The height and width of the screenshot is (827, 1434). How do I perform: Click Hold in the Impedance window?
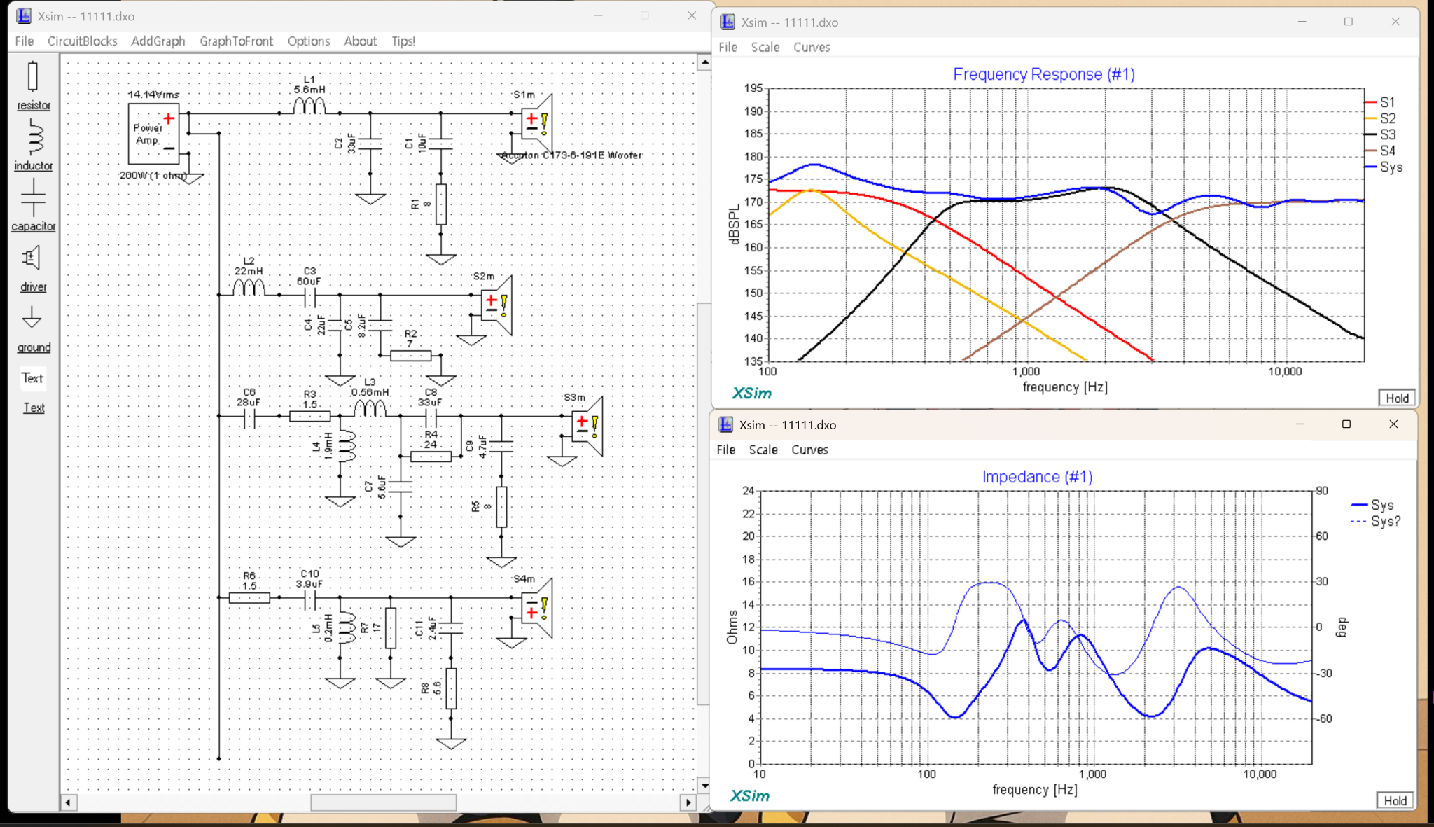click(1395, 800)
